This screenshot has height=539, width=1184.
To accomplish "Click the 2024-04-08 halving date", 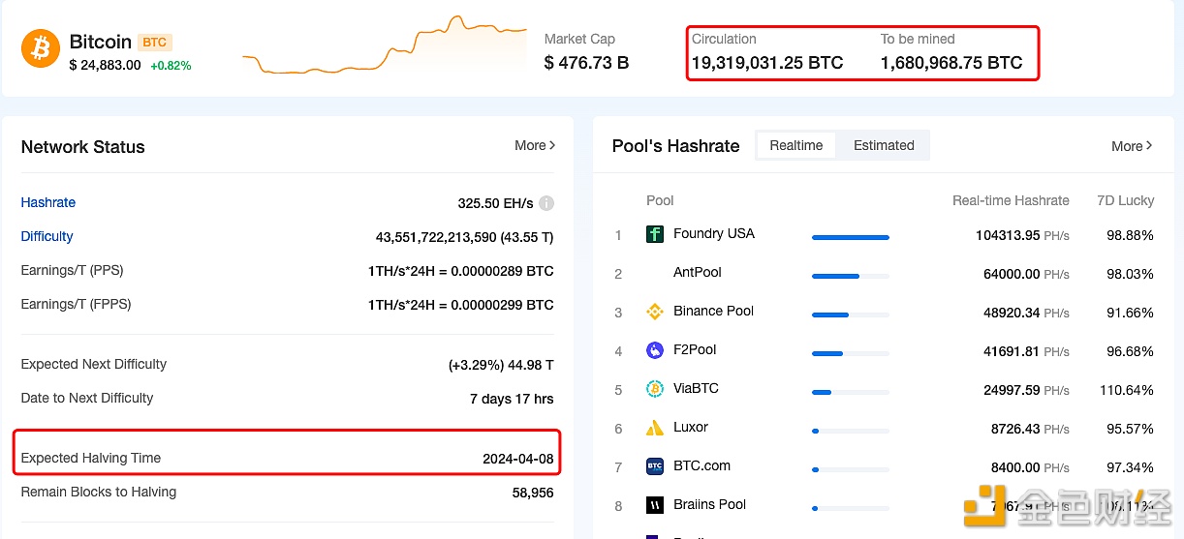I will pyautogui.click(x=518, y=459).
